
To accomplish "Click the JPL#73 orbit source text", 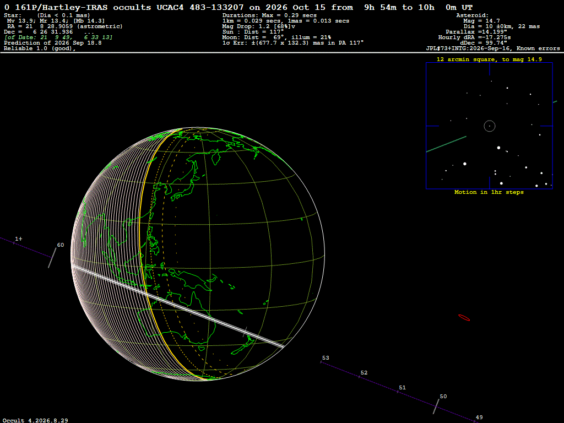I will coord(493,48).
